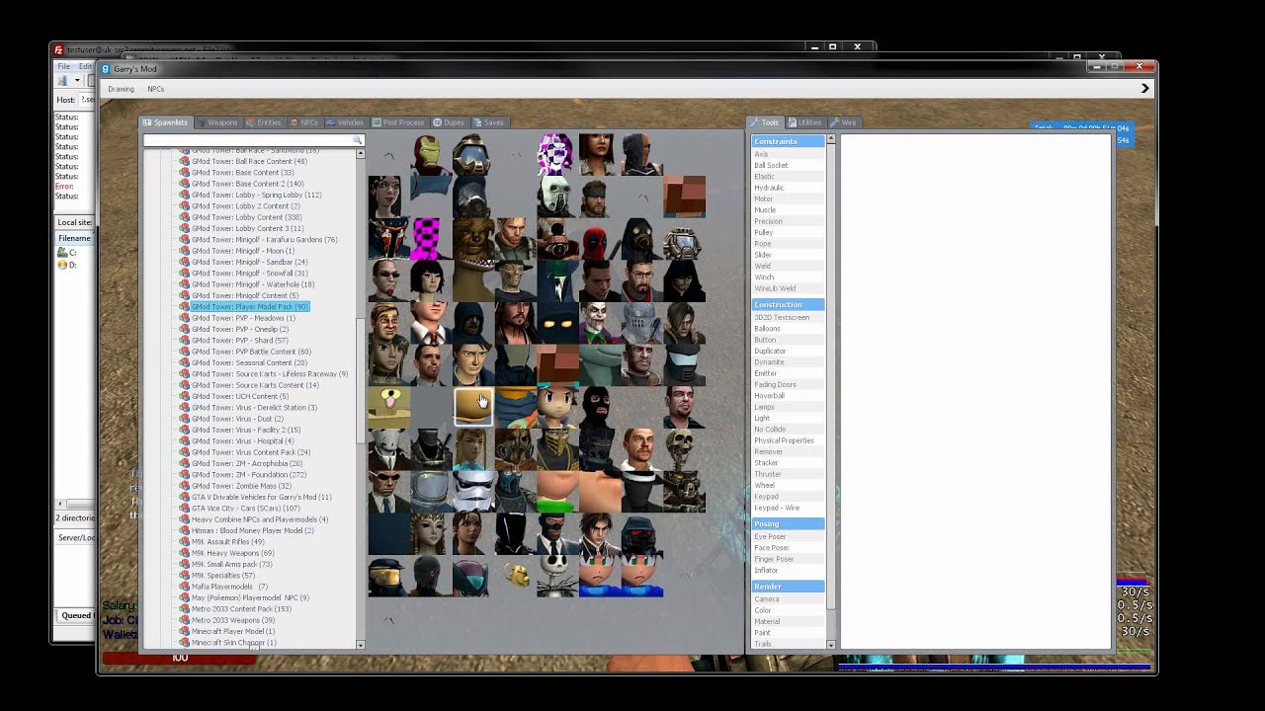Open GTA Vice City - Cars (SCars) list
Screen dimensions: 1265x711
(244, 509)
